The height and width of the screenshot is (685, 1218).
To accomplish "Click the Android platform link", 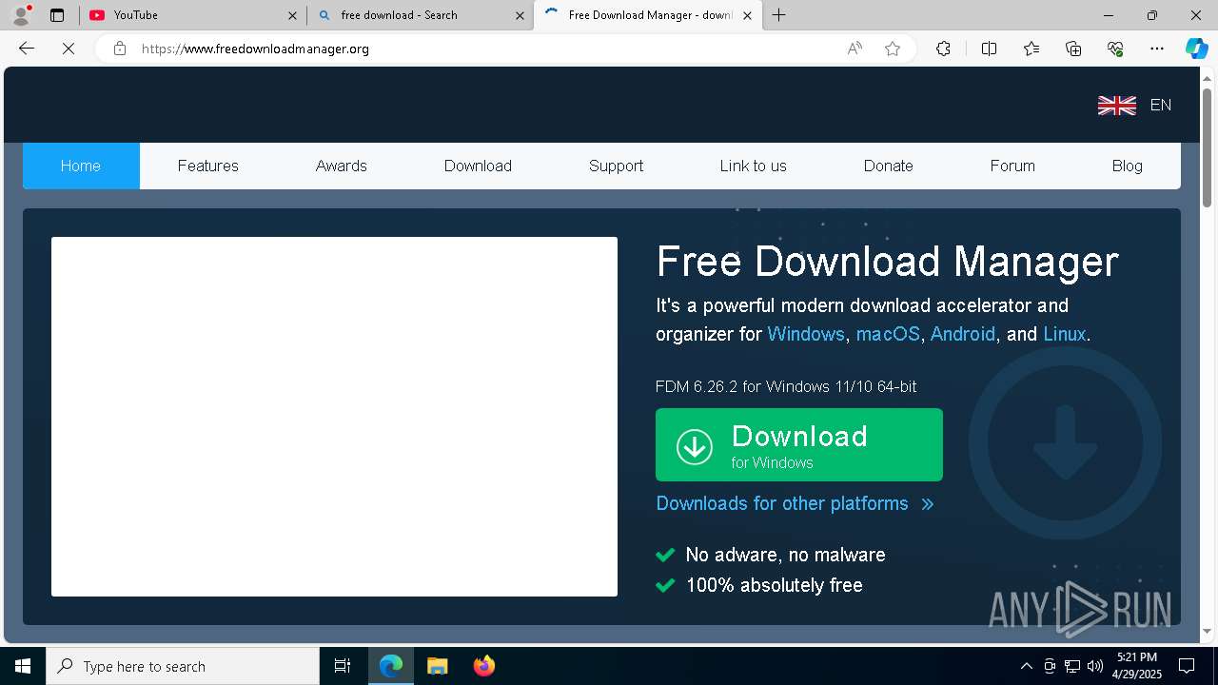I will point(963,334).
